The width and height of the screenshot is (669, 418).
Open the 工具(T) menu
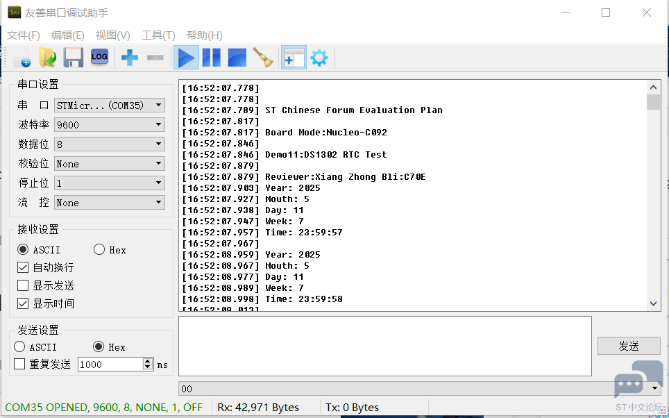pos(158,35)
